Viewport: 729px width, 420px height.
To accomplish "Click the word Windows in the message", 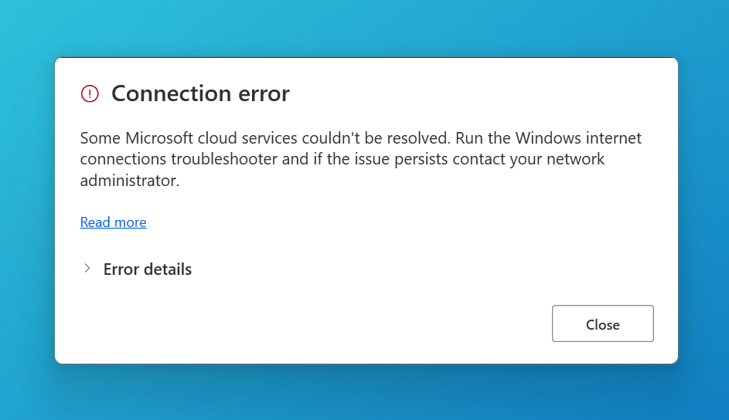I will click(548, 138).
